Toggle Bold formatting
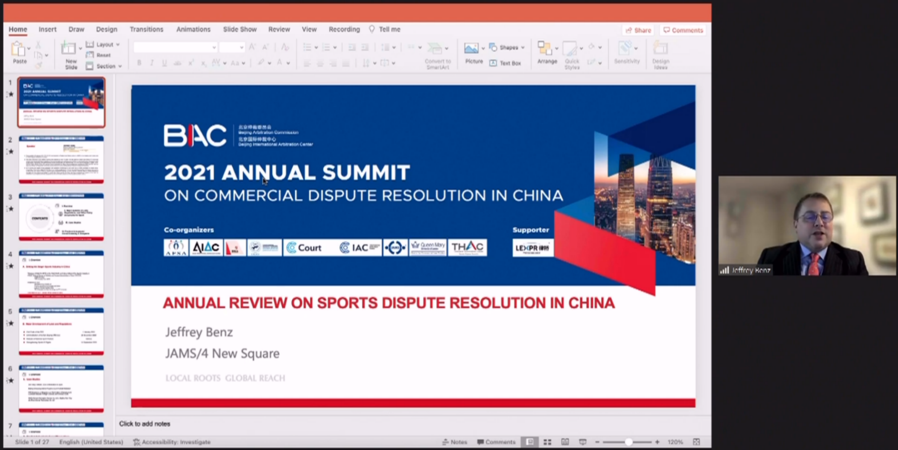Image resolution: width=898 pixels, height=450 pixels. 139,63
